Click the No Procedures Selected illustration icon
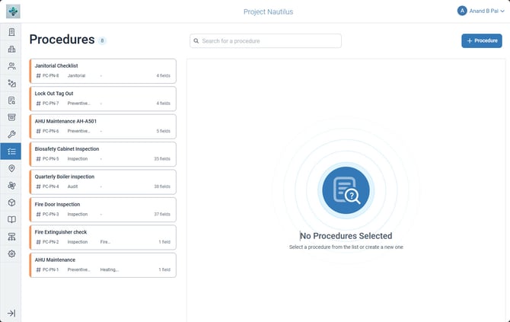This screenshot has width=510, height=322. click(x=346, y=190)
